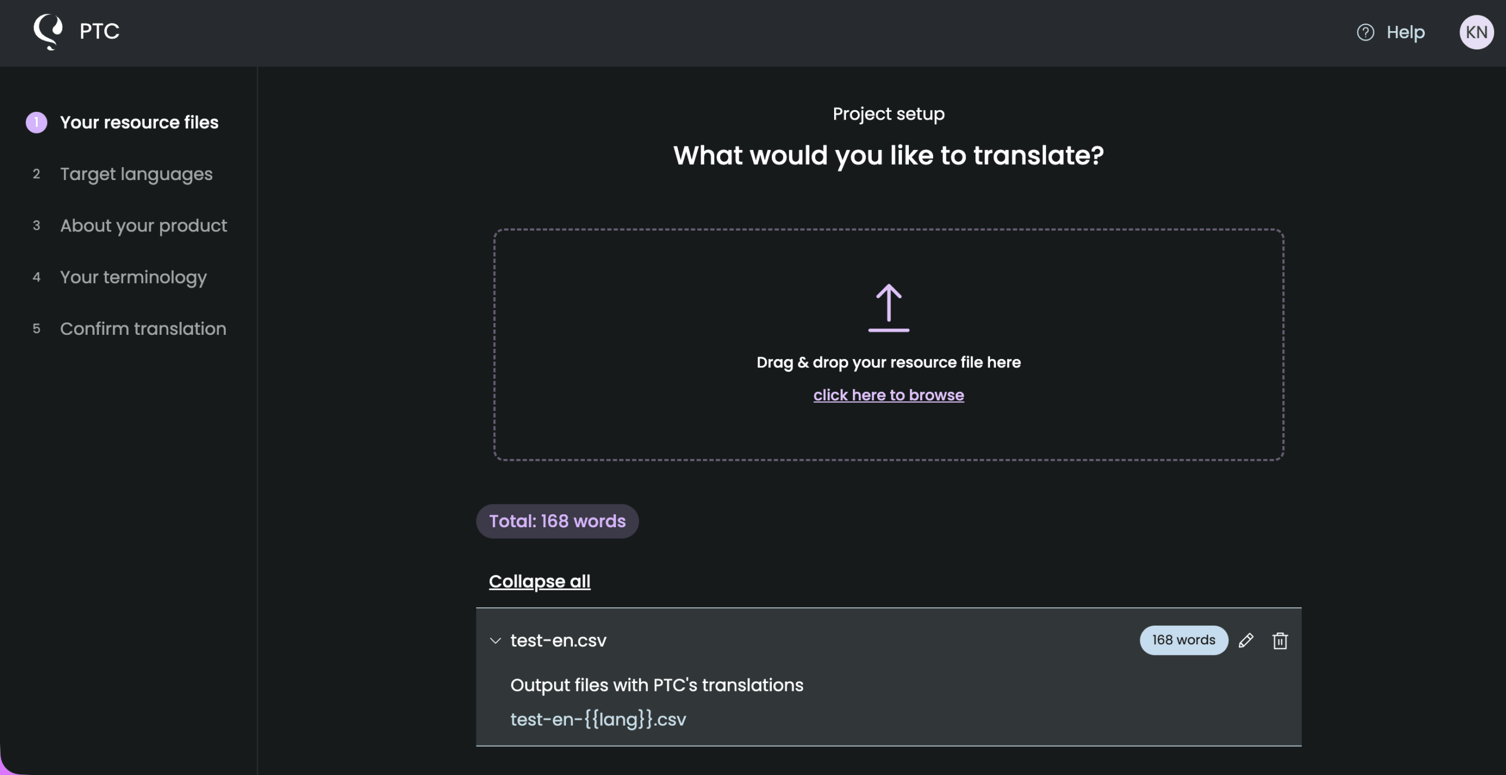The width and height of the screenshot is (1506, 775).
Task: Click the test-en.csv file name
Action: click(558, 640)
